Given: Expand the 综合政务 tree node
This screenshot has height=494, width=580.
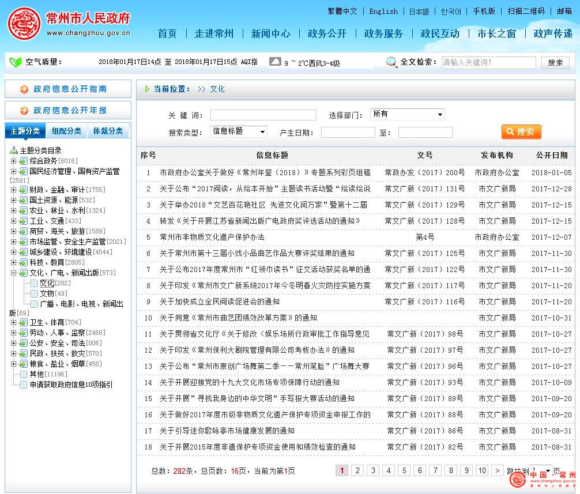Looking at the screenshot, I should (x=13, y=161).
